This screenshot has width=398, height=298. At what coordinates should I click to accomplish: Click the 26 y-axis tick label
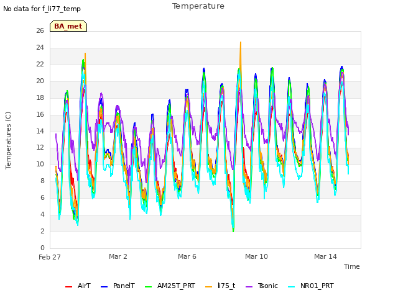[40, 30]
